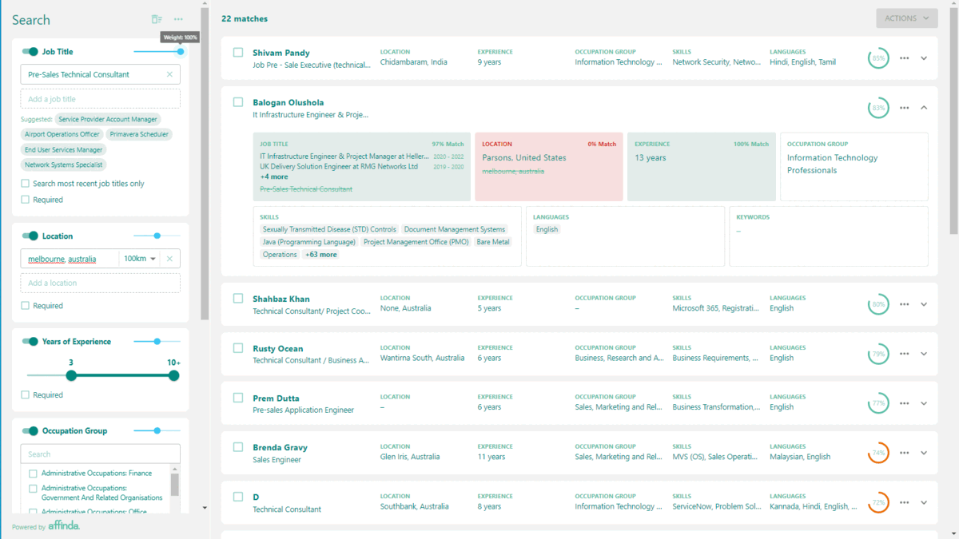Remove the melbourne, australia location filter

(x=169, y=259)
